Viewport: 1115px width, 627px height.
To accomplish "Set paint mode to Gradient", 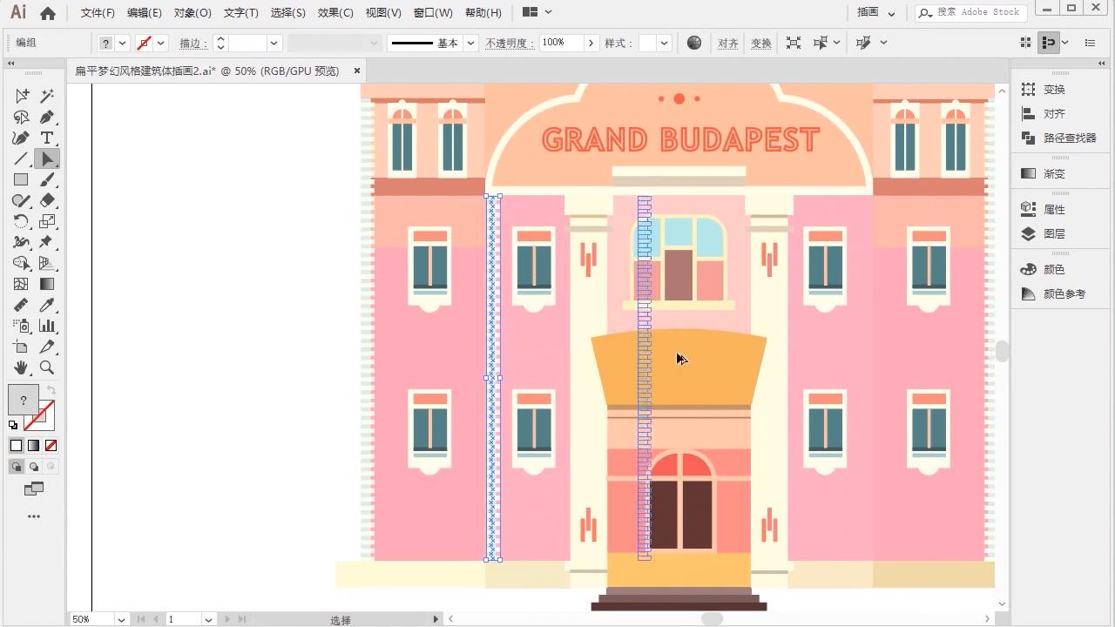I will [33, 445].
